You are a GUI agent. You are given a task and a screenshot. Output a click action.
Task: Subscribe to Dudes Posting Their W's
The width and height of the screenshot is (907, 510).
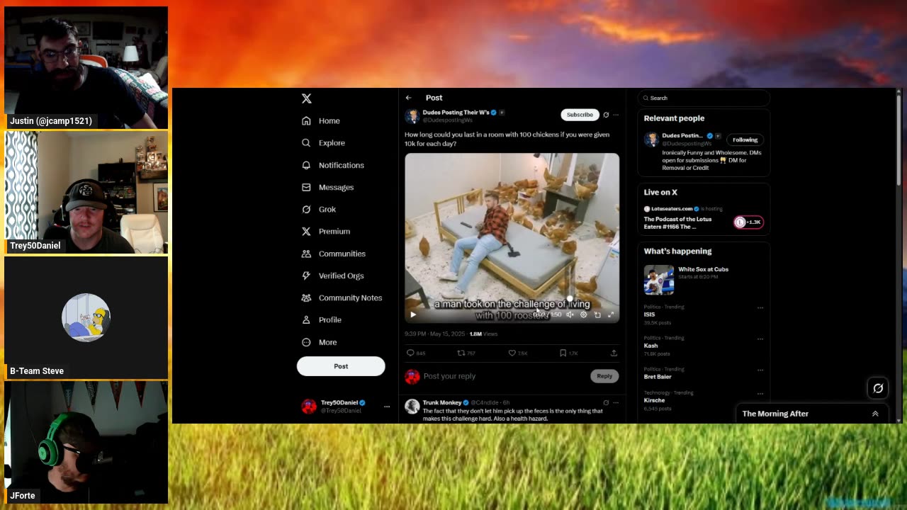click(580, 115)
